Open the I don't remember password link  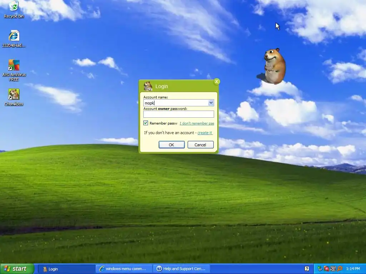pos(197,123)
